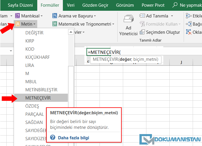Expand the Mantıksal dropdown arrow
The width and height of the screenshot is (202, 146).
pos(42,16)
